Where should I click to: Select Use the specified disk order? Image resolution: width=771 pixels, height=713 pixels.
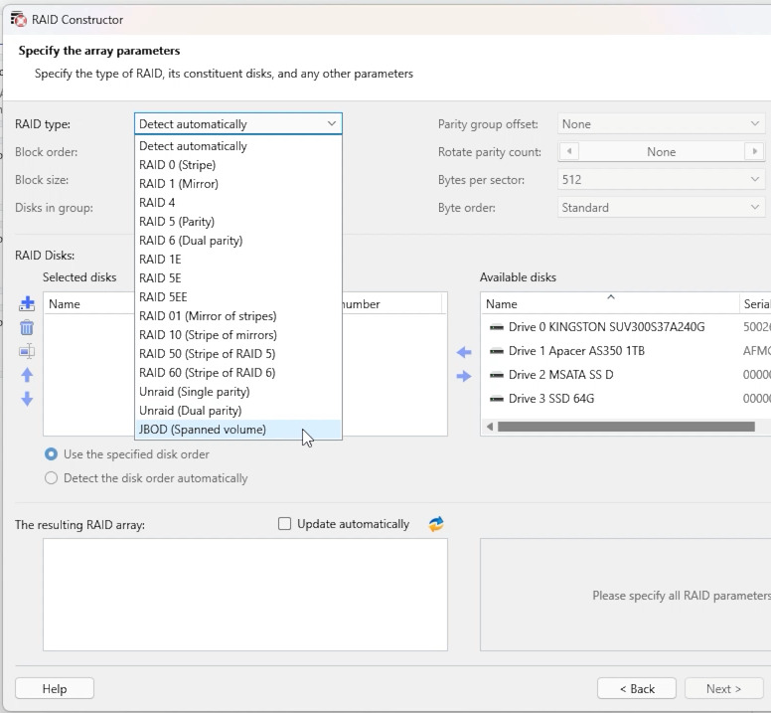point(51,454)
